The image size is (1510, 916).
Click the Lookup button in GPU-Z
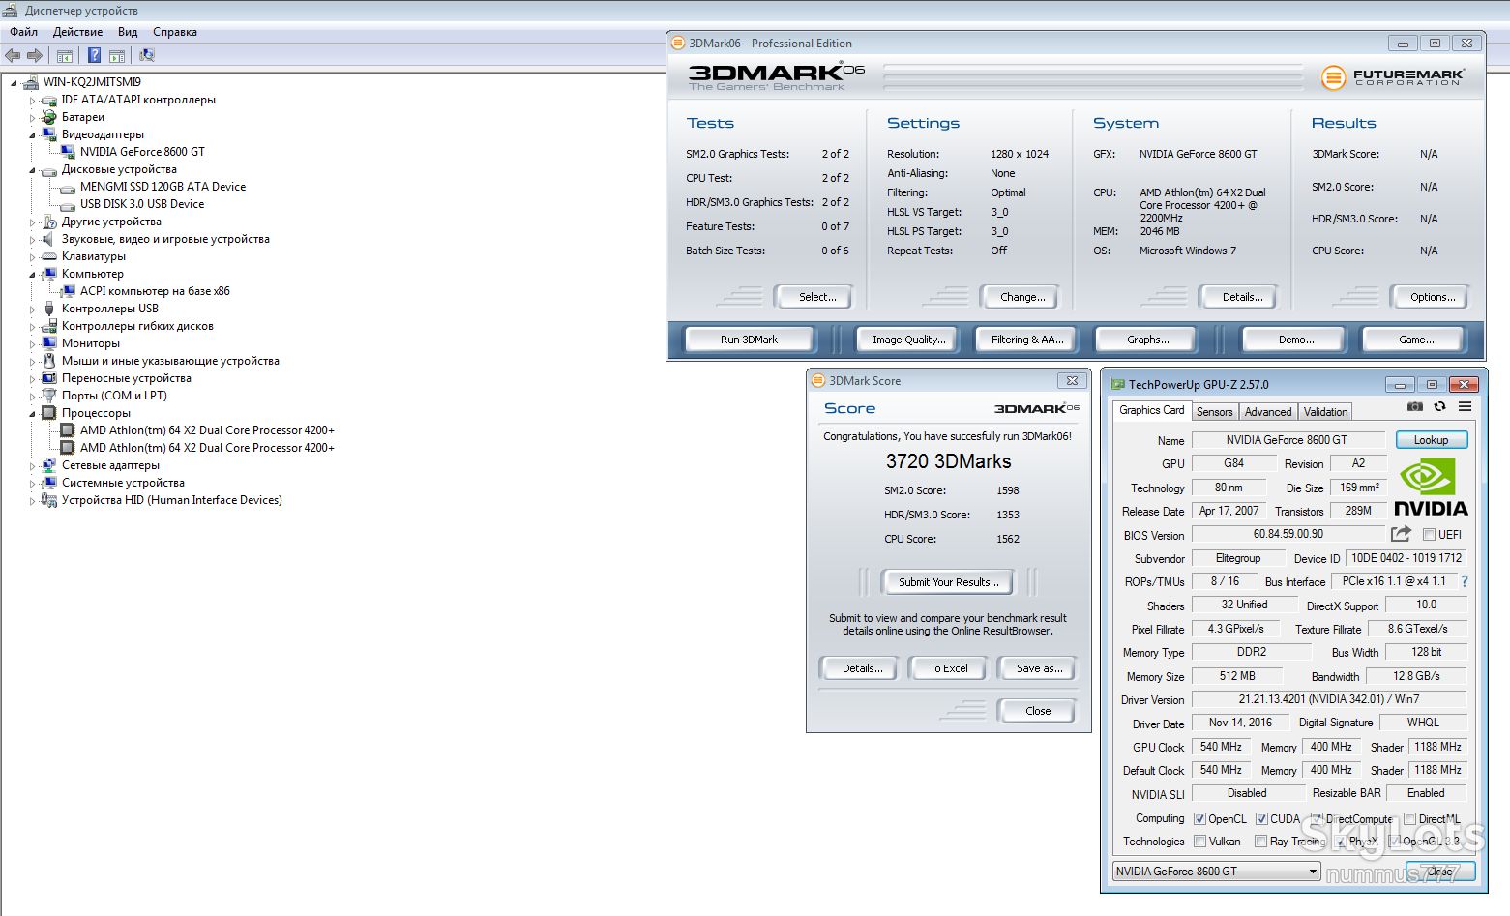click(x=1431, y=440)
